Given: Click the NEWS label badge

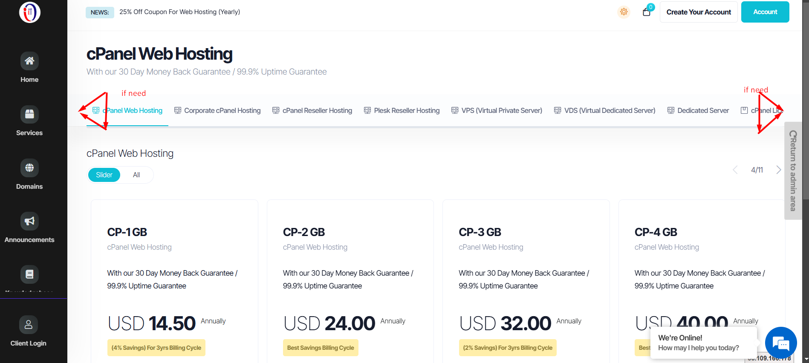Looking at the screenshot, I should pyautogui.click(x=100, y=12).
